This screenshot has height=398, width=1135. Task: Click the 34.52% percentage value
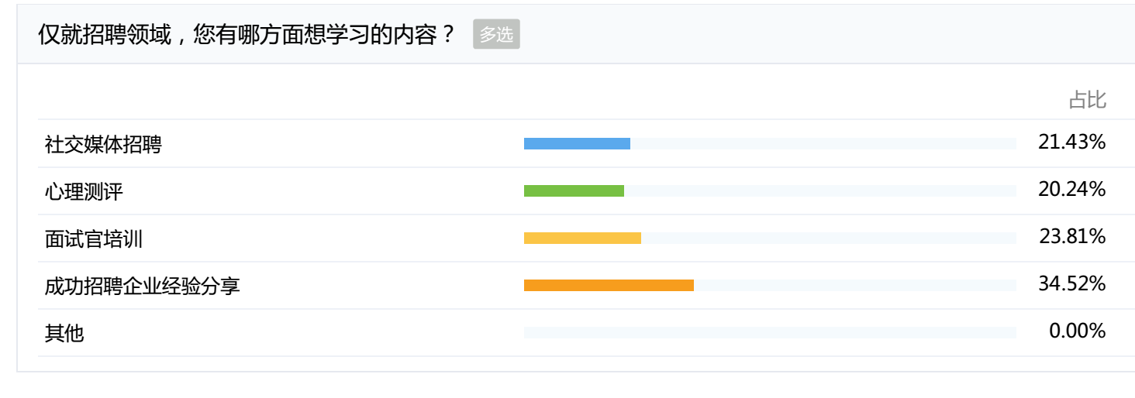pos(1072,284)
